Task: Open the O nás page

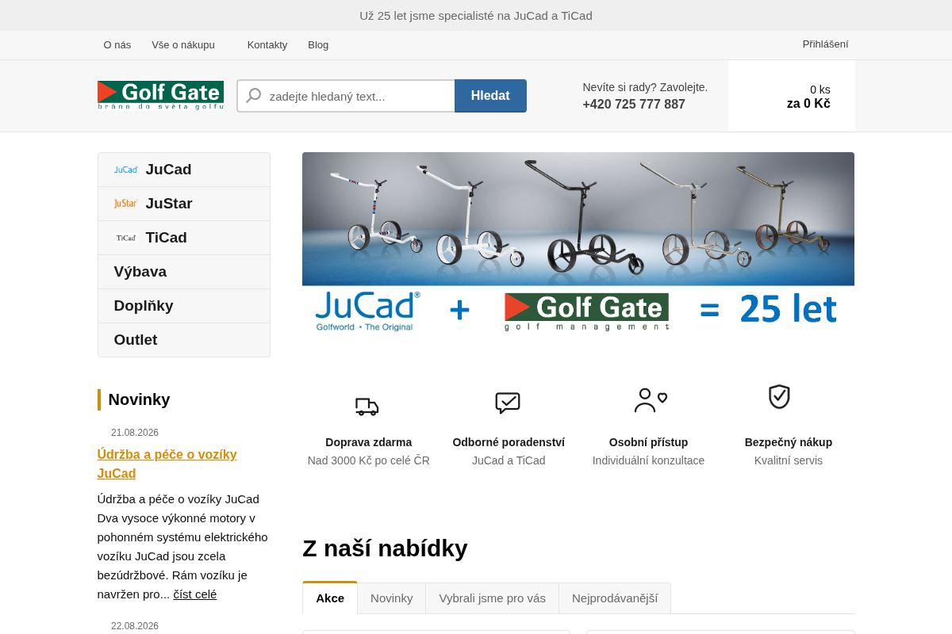Action: click(117, 45)
